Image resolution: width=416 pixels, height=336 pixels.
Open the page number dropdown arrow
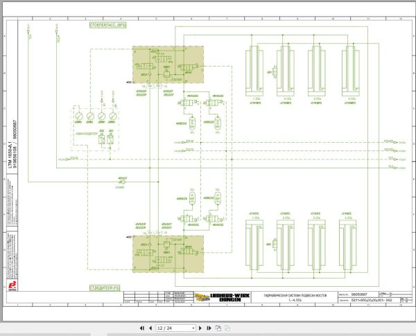[193, 328]
